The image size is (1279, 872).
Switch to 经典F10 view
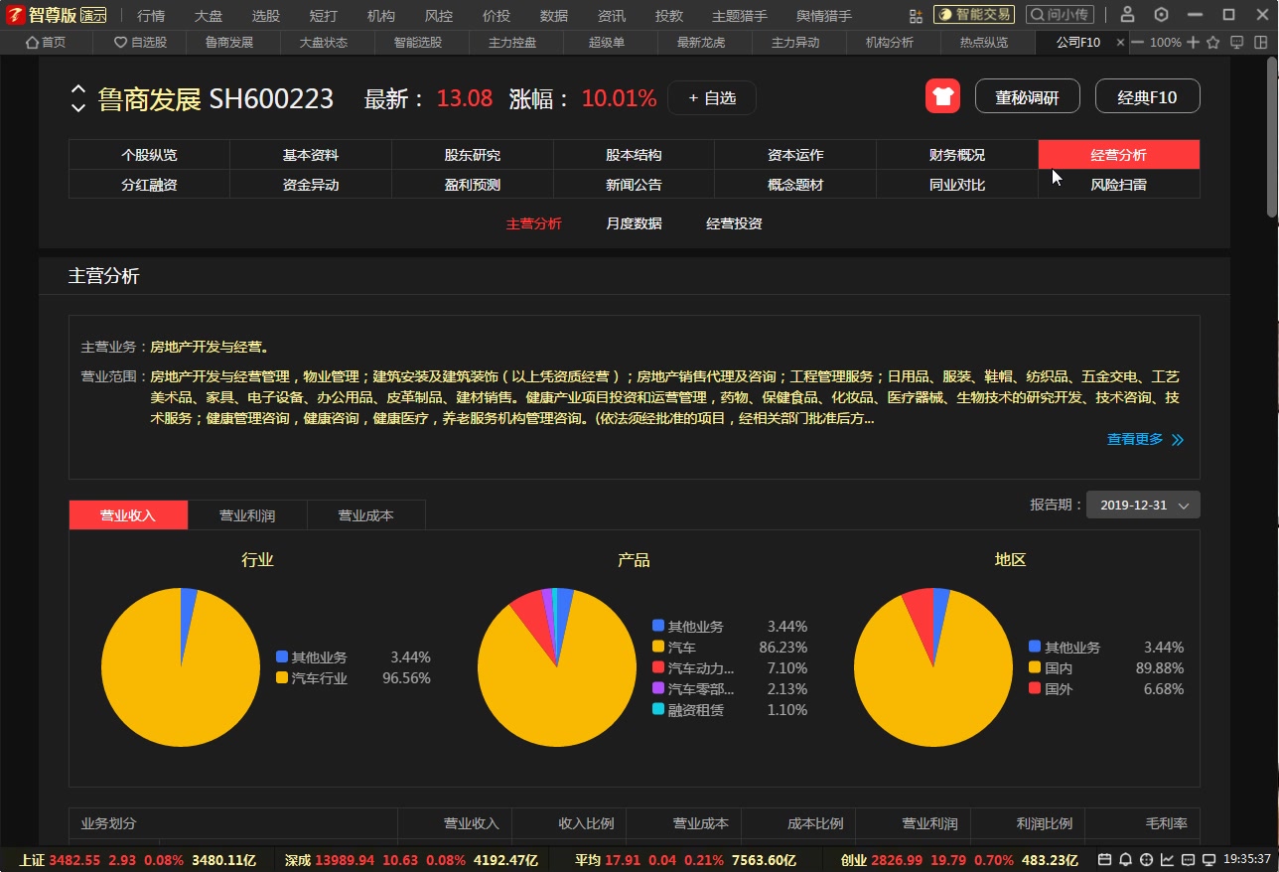coord(1148,97)
